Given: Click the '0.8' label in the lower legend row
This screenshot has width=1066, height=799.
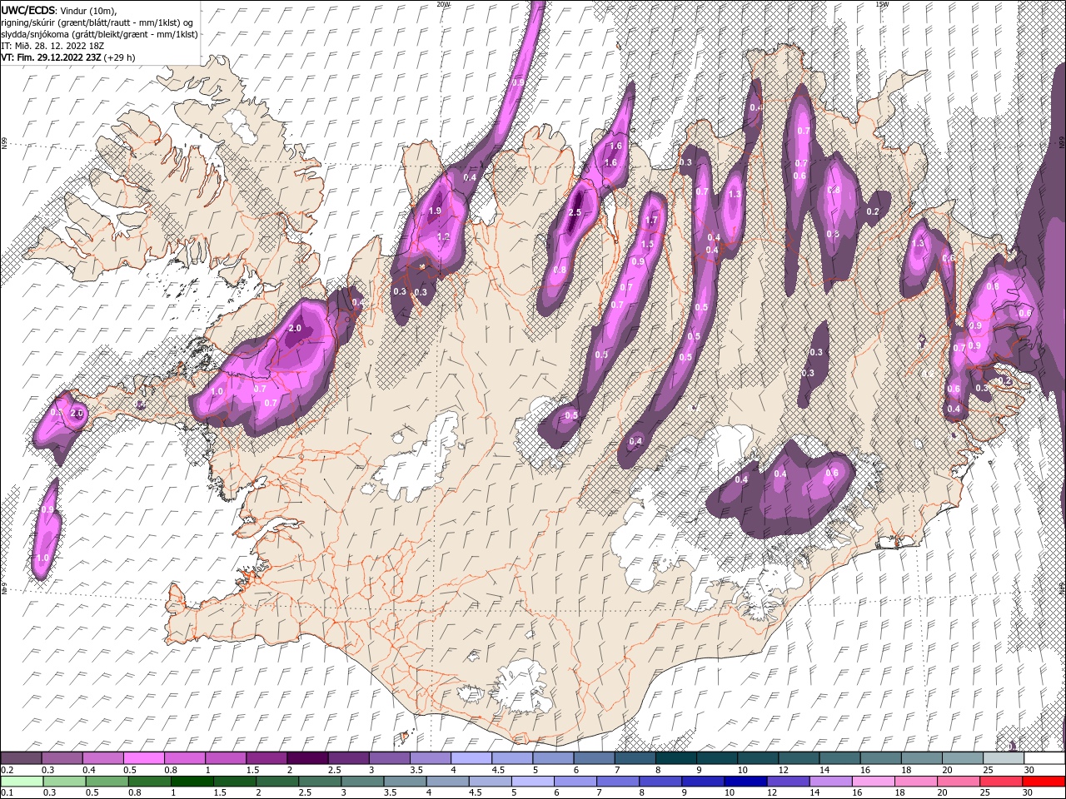Looking at the screenshot, I should (134, 792).
